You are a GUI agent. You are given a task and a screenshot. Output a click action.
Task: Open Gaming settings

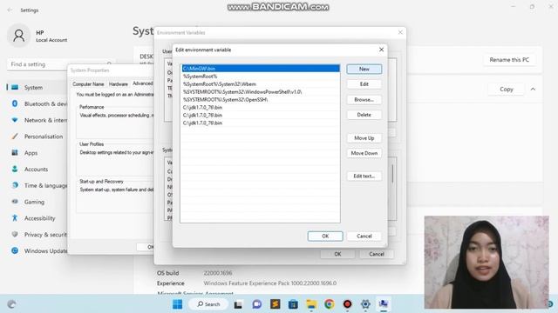[37, 202]
